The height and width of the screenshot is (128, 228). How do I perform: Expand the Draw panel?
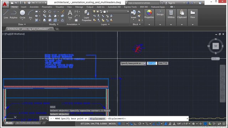(x=22, y=25)
